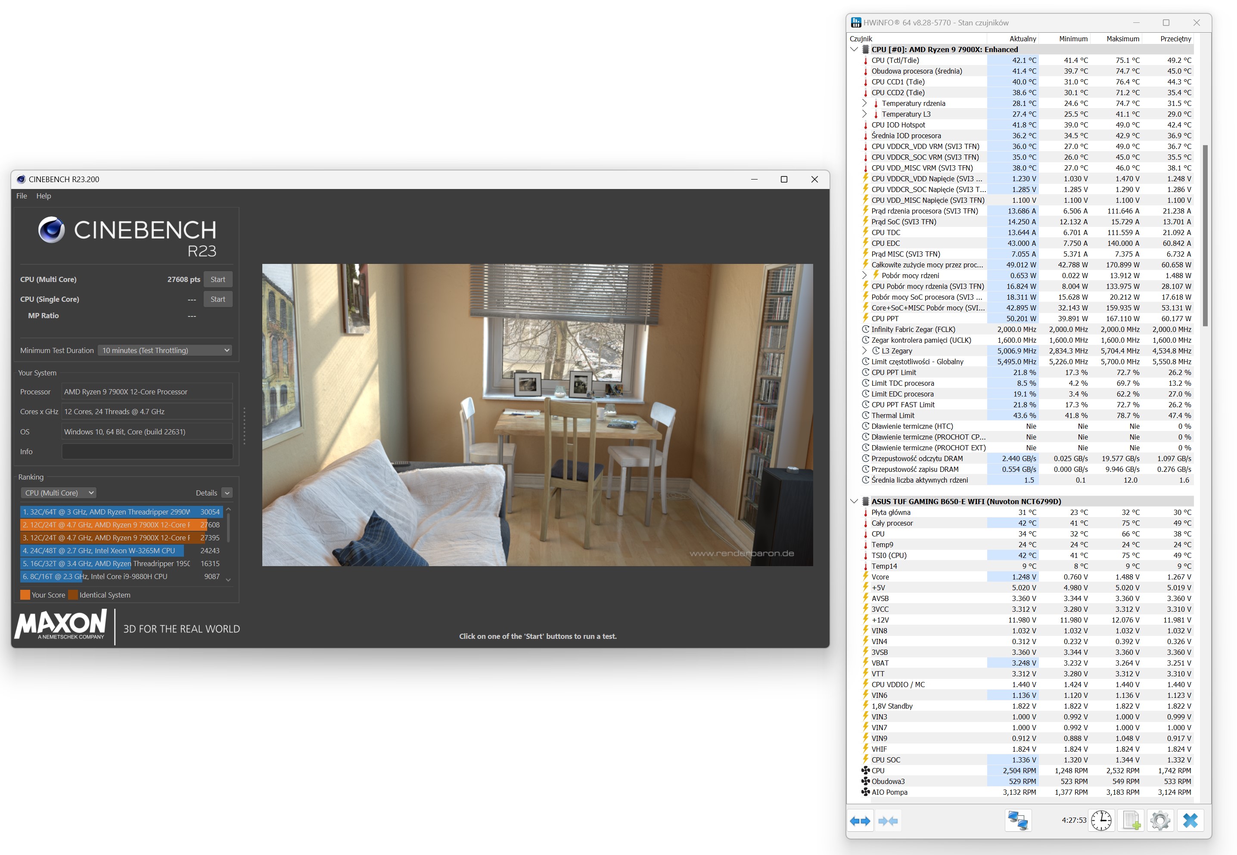
Task: Reset sensor values using the clock icon
Action: [1101, 821]
